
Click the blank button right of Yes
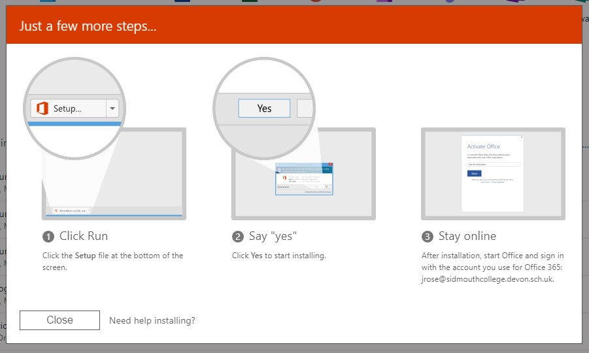point(305,109)
